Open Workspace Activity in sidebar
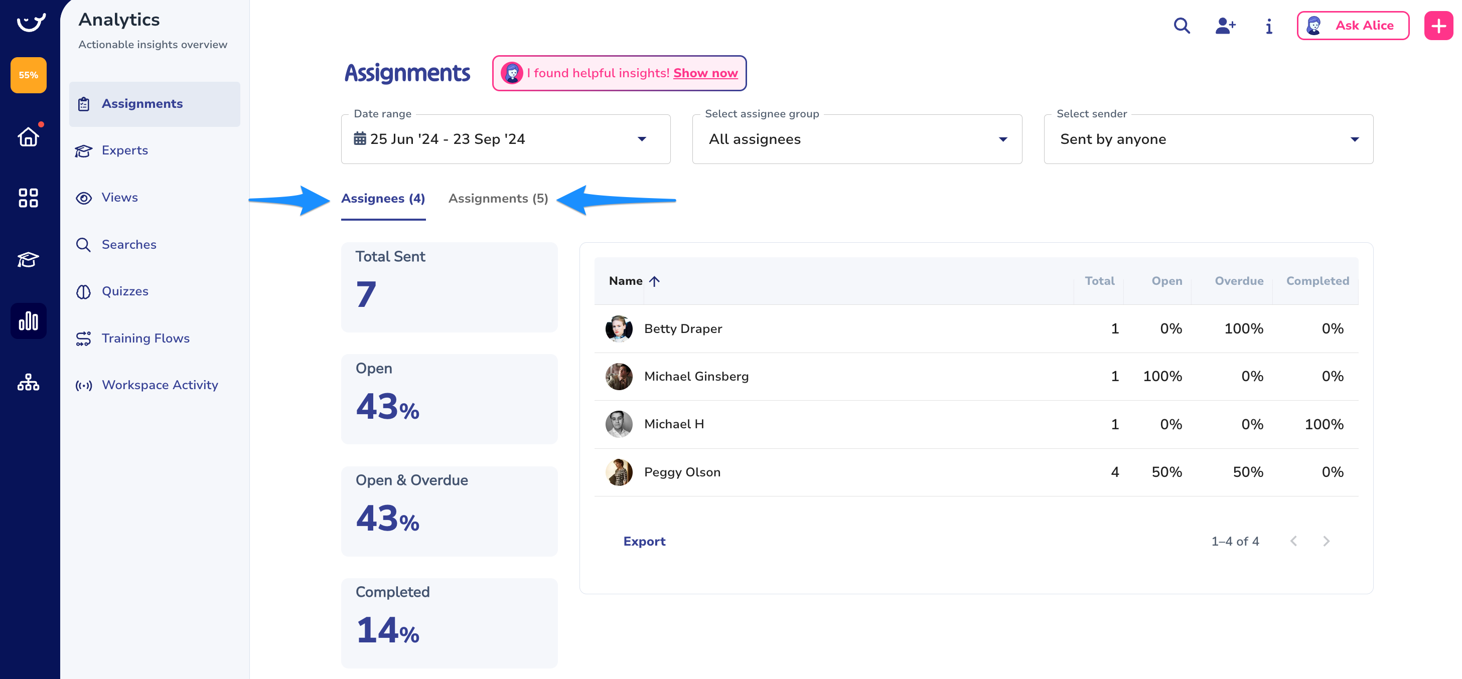Image resolution: width=1462 pixels, height=679 pixels. tap(160, 385)
